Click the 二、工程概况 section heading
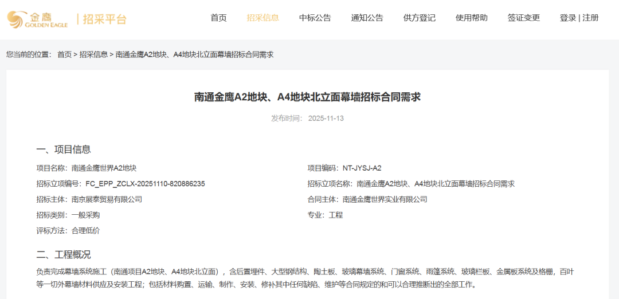This screenshot has height=299, width=619. point(64,254)
